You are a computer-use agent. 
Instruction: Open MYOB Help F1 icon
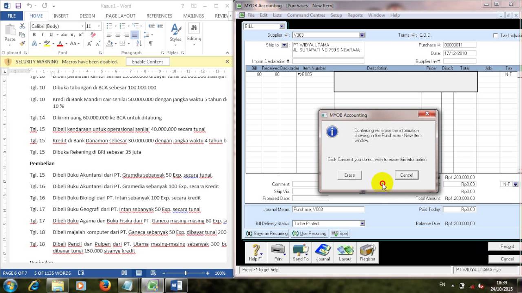[x=256, y=252]
